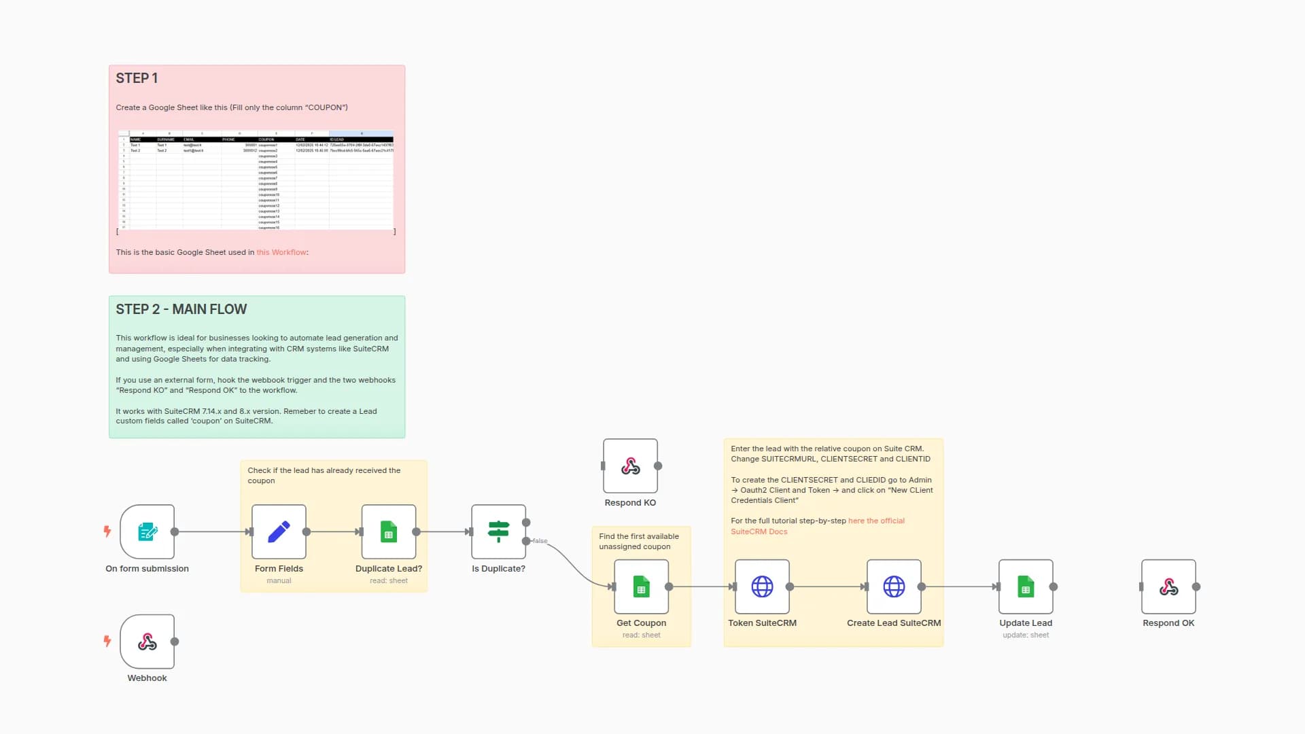Click the 'Duplicate Lead?' node label
The height and width of the screenshot is (734, 1305).
tap(389, 569)
